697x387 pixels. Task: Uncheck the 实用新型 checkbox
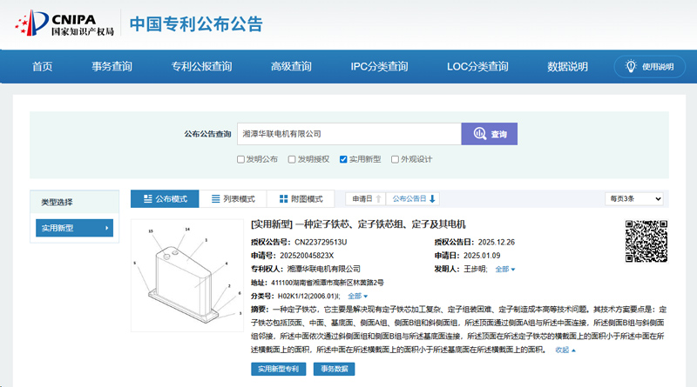point(344,159)
